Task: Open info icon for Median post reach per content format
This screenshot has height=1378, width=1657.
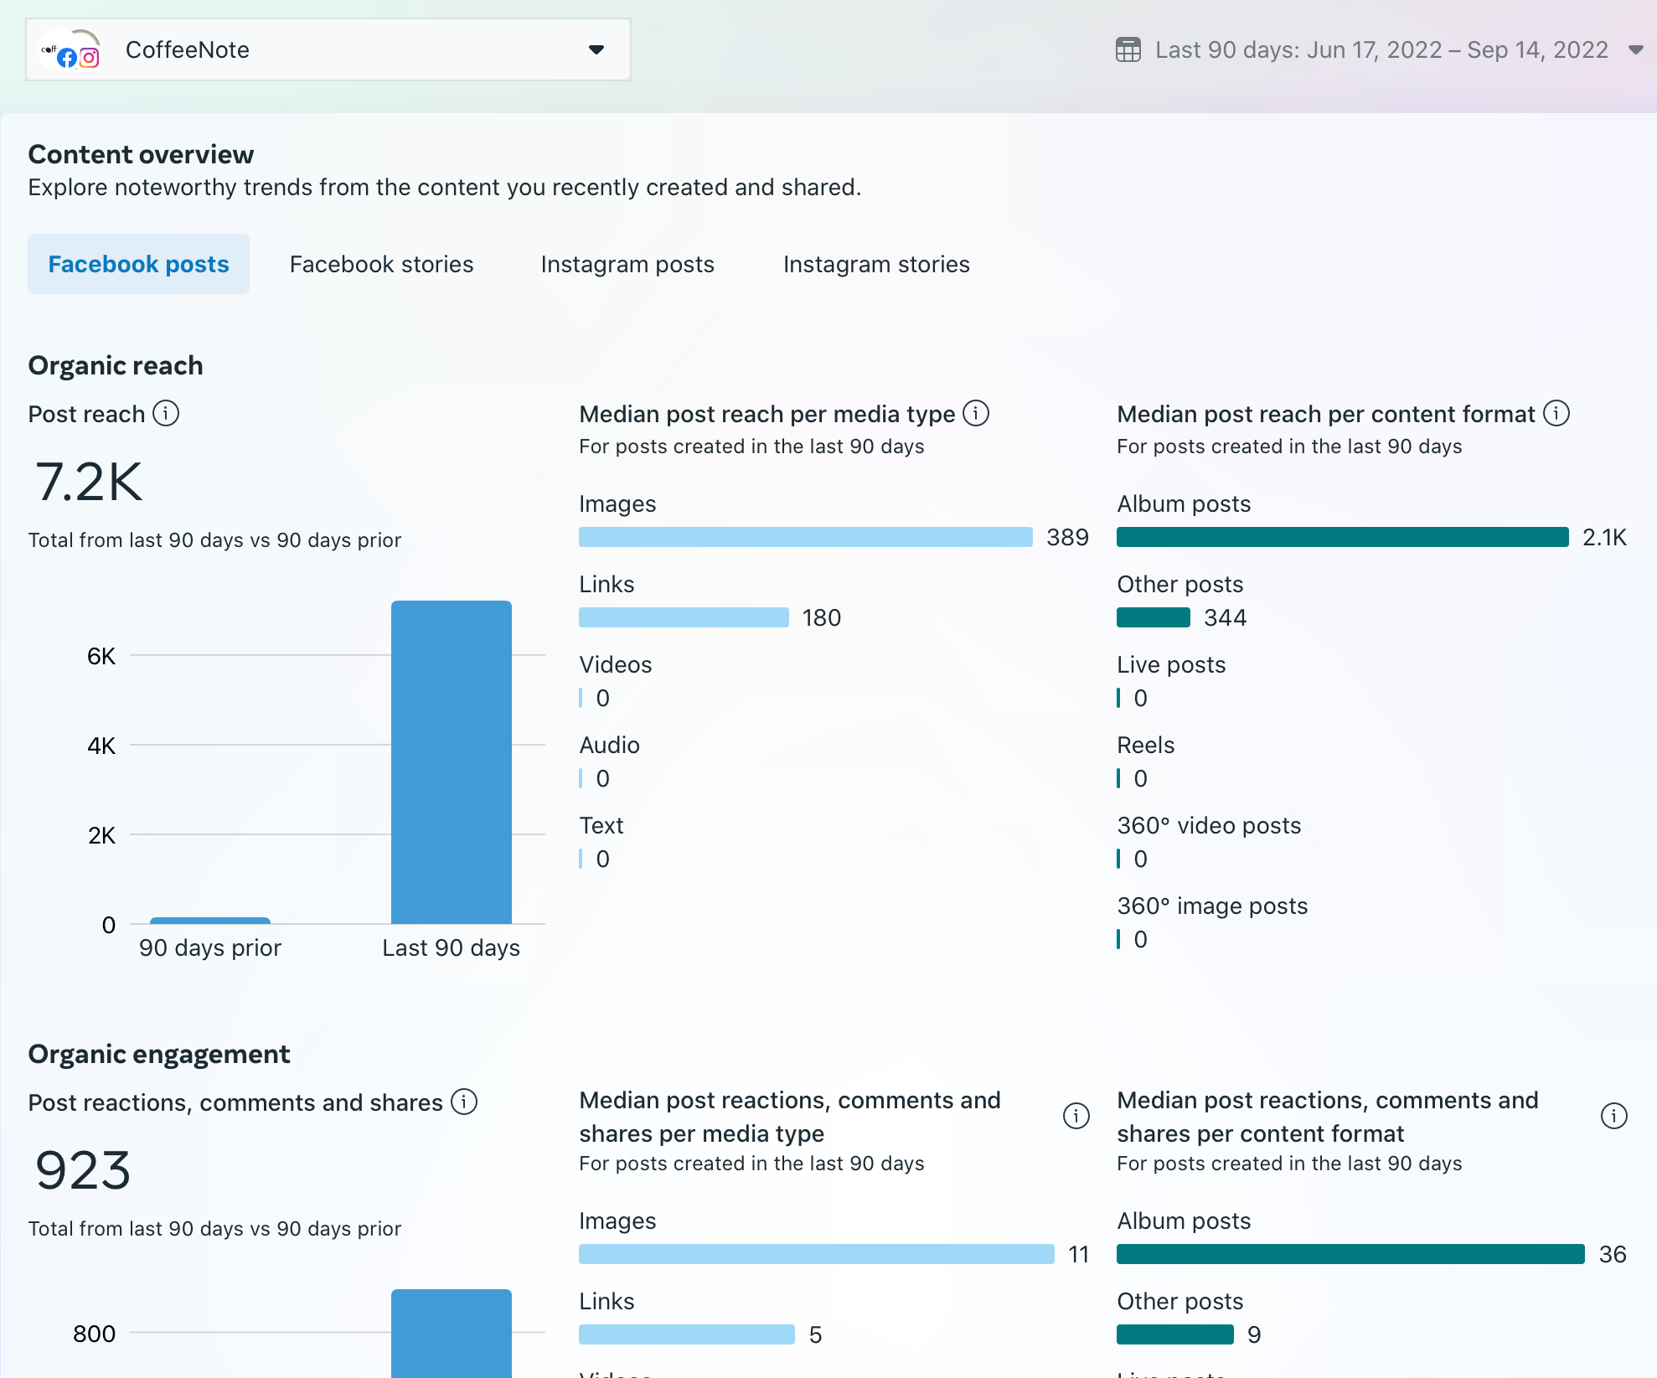Action: click(x=1556, y=413)
